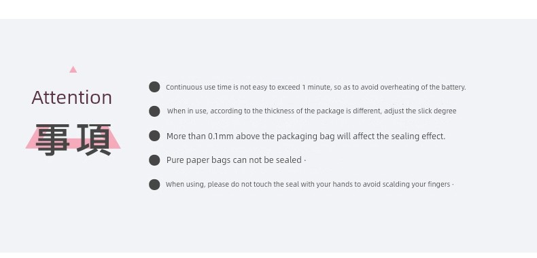This screenshot has width=537, height=258.
Task: Click the small pink triangle above Attention
Action: (73, 69)
